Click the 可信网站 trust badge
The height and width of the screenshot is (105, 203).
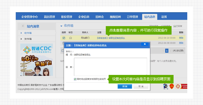181,86
